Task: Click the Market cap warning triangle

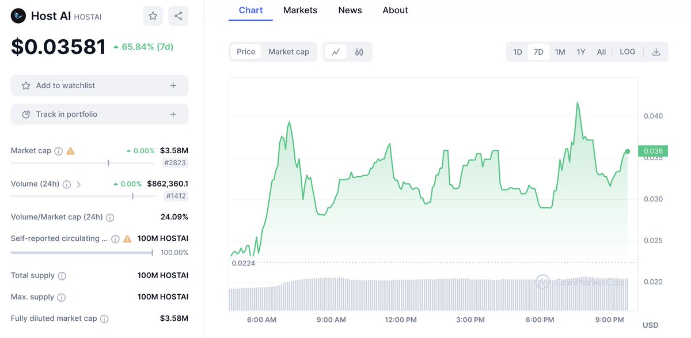Action: click(x=70, y=151)
